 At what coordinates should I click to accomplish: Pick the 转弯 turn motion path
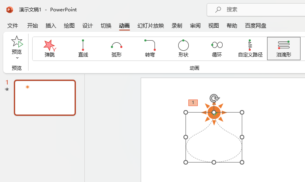(x=150, y=49)
